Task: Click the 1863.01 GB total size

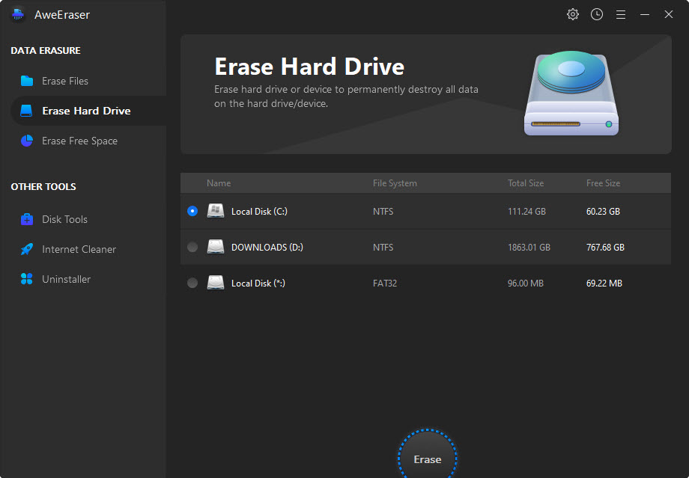Action: (x=529, y=247)
